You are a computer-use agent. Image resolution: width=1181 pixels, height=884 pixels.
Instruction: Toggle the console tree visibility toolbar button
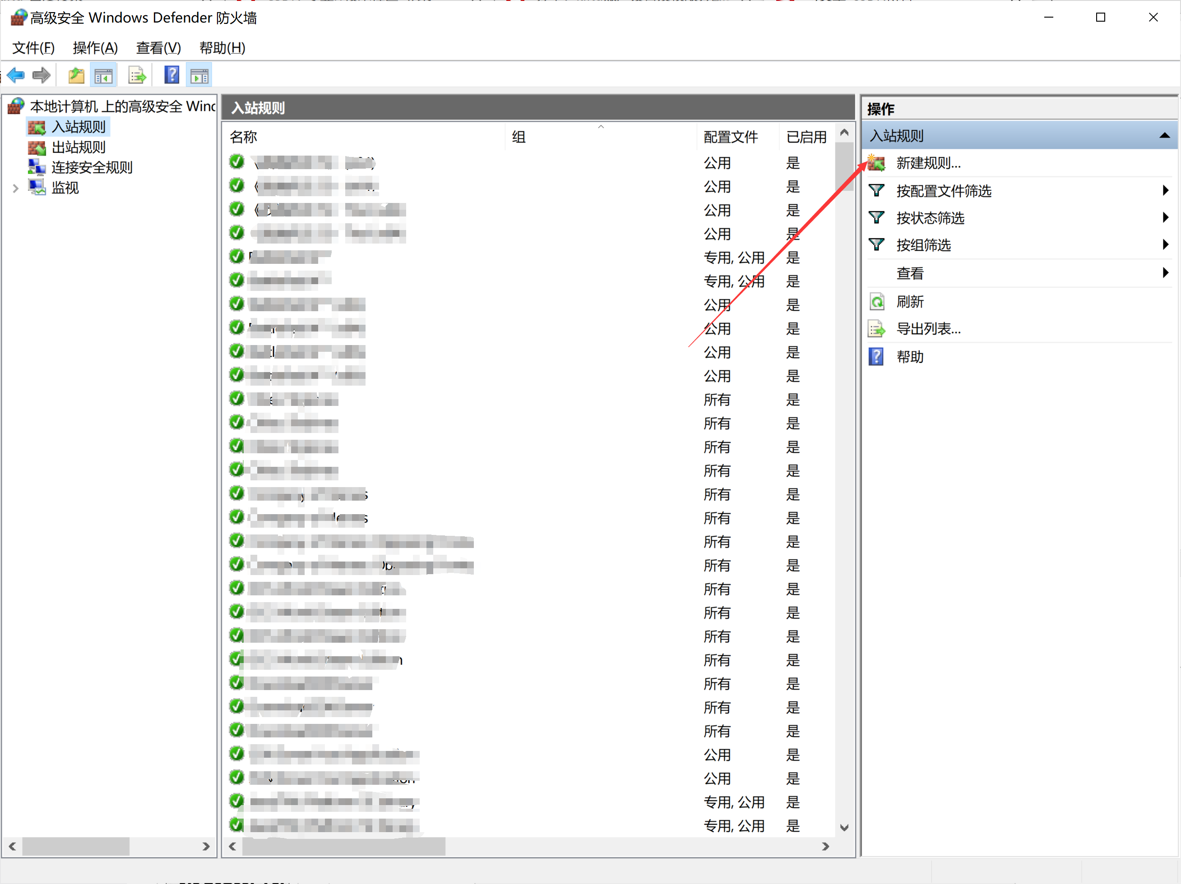click(x=104, y=75)
